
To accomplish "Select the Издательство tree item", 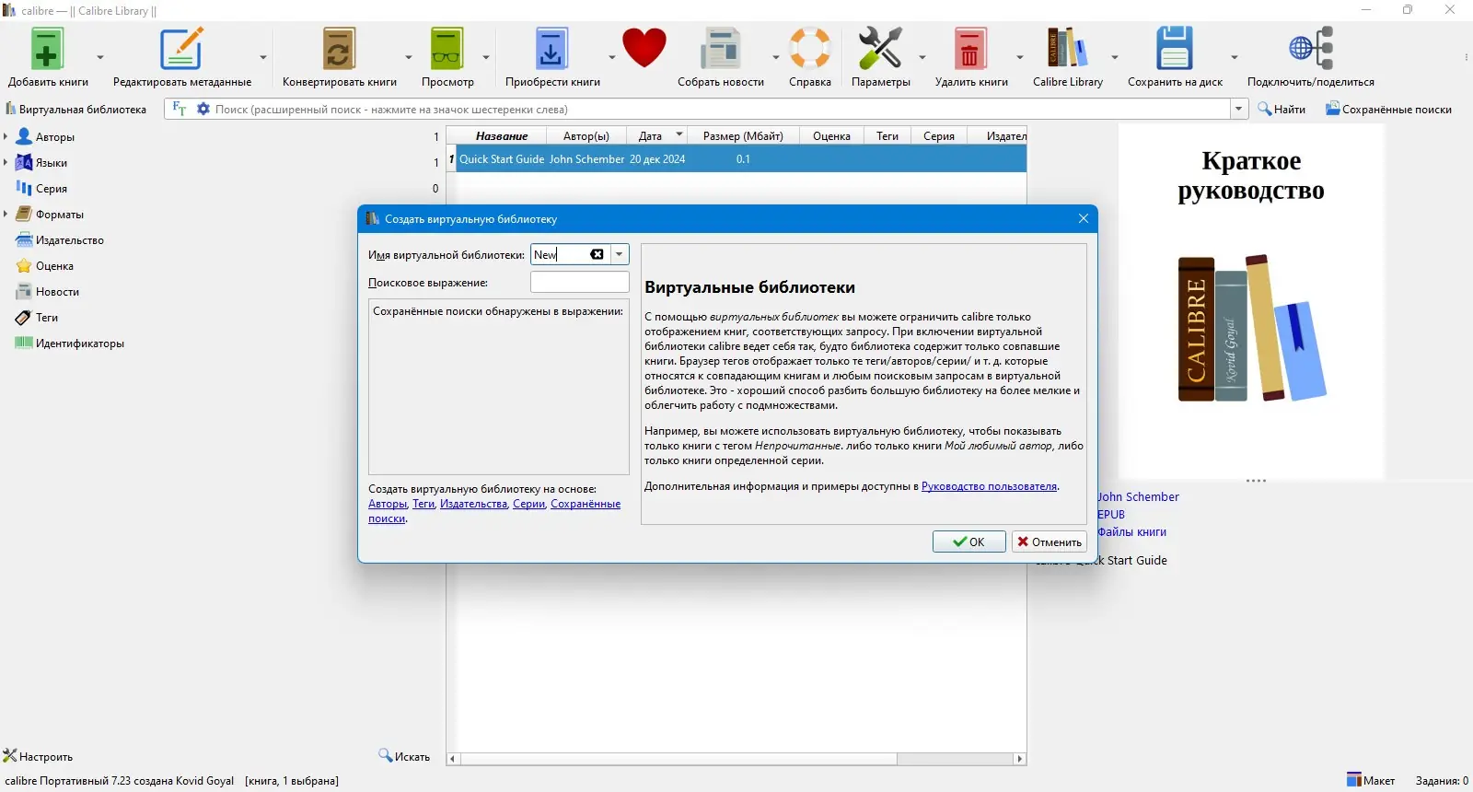I will pos(70,239).
